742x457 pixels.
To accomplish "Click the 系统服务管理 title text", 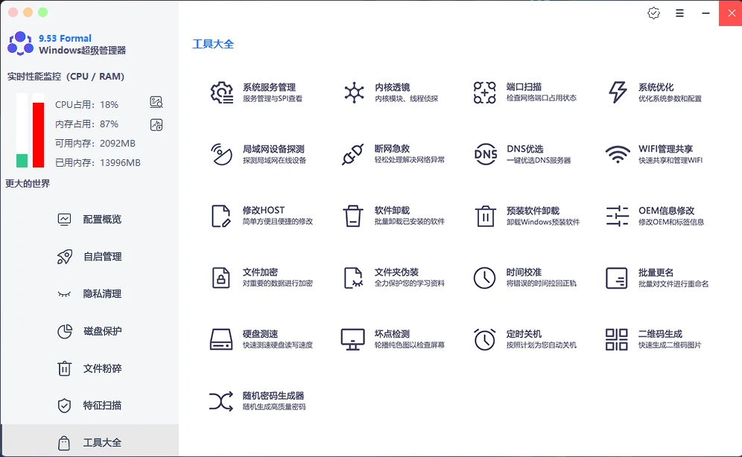I will (x=269, y=87).
